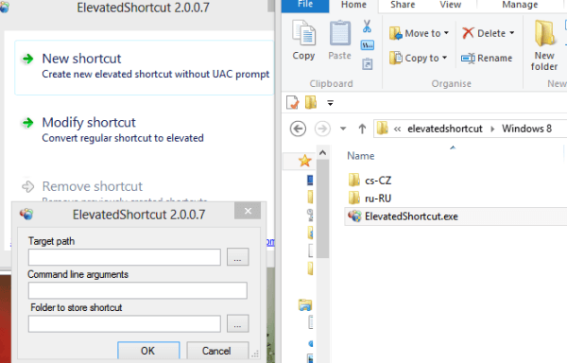Image resolution: width=567 pixels, height=363 pixels.
Task: Click the navigation pane scroll up arrow
Action: pyautogui.click(x=322, y=153)
